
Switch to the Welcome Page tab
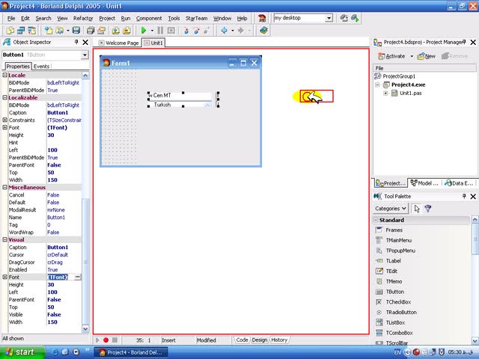click(x=119, y=43)
